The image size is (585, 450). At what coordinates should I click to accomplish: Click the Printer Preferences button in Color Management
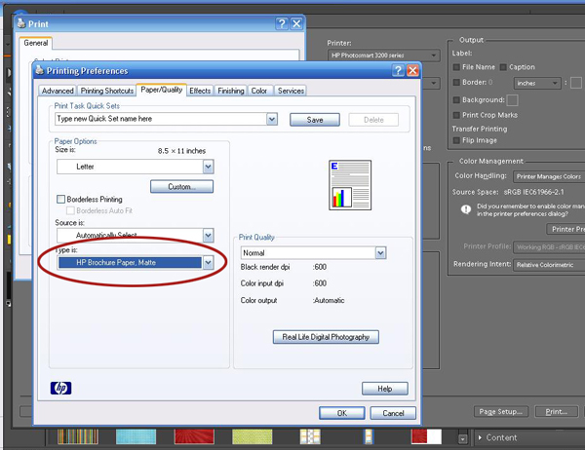[565, 229]
